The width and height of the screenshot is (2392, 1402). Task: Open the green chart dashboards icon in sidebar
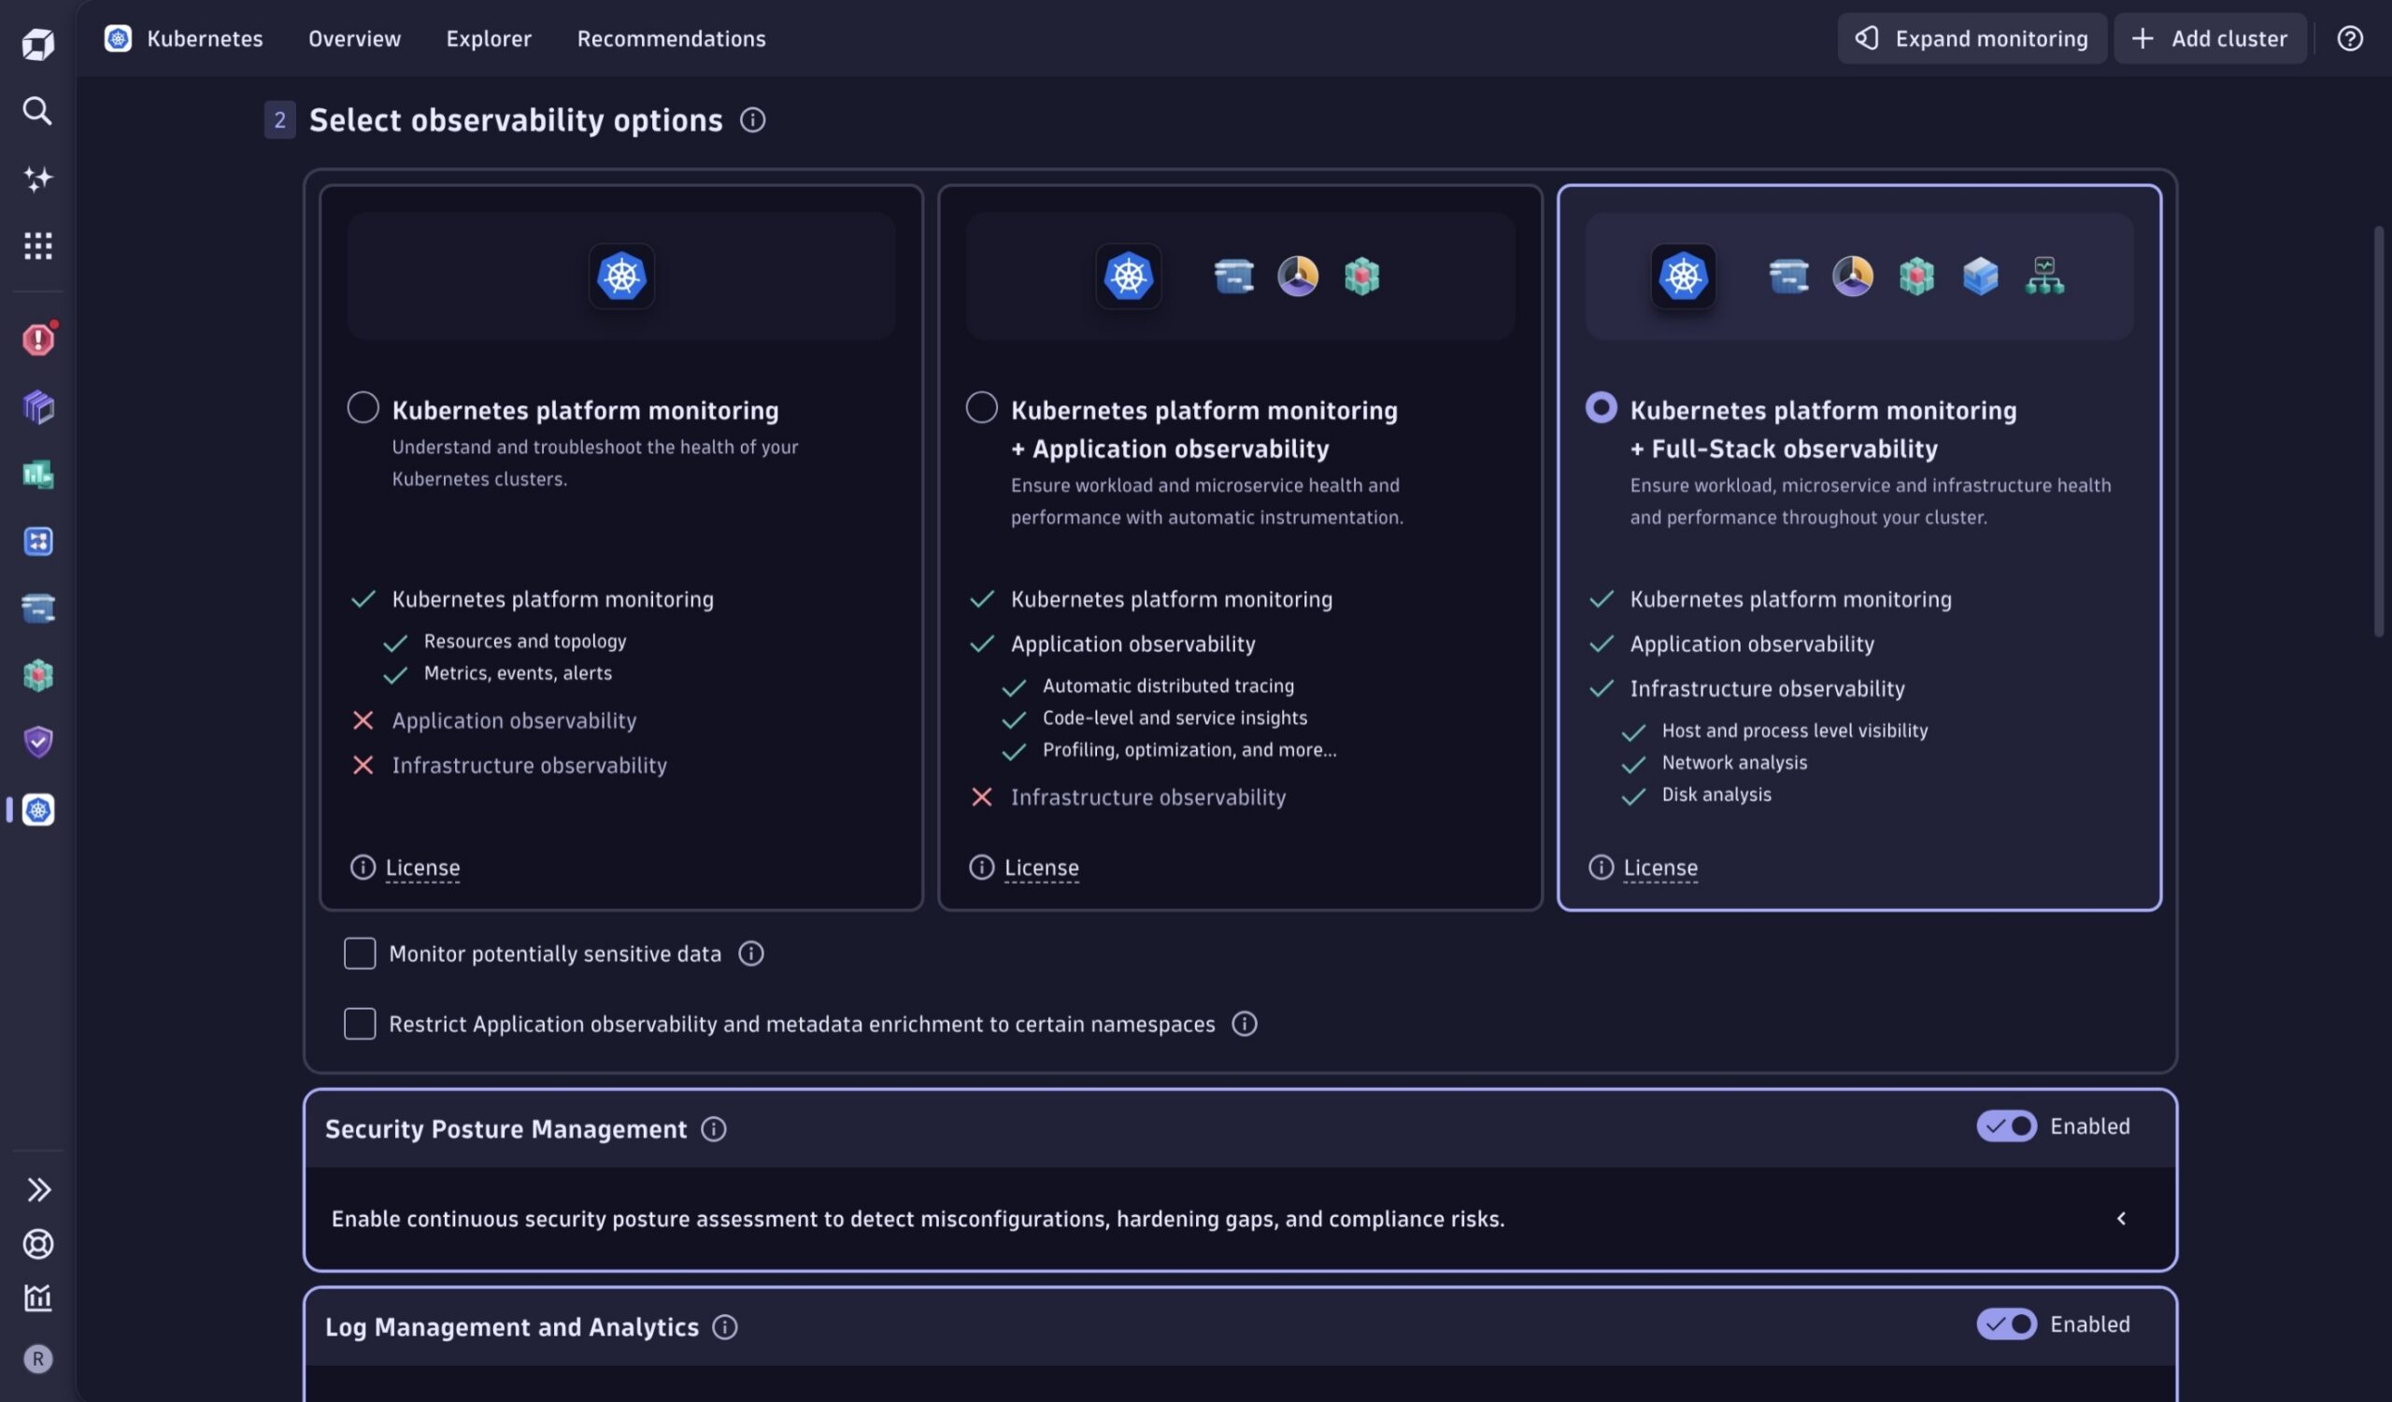[38, 474]
